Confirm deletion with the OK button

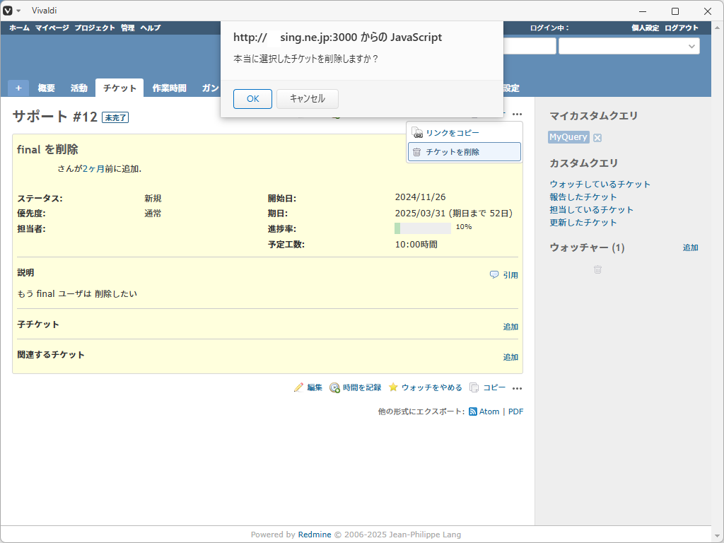click(252, 99)
